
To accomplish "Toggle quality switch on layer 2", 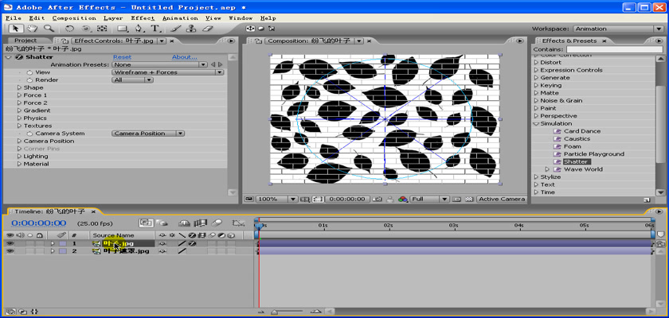I will (x=182, y=251).
